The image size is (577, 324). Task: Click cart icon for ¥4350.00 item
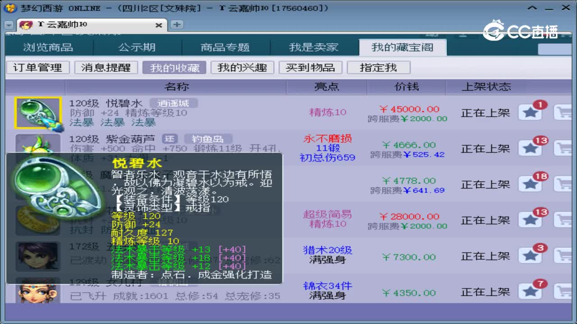click(x=563, y=292)
